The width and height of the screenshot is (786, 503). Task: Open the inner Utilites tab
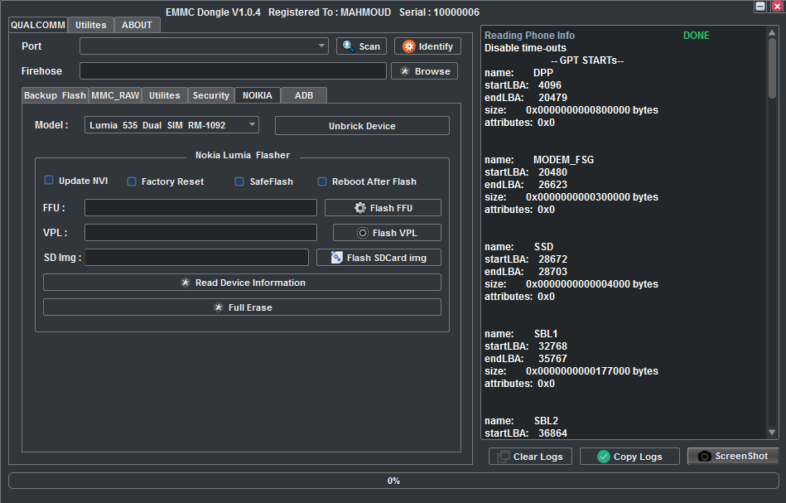click(x=165, y=95)
